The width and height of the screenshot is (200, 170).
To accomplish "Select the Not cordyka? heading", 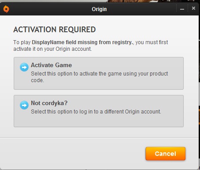I will click(x=49, y=103).
